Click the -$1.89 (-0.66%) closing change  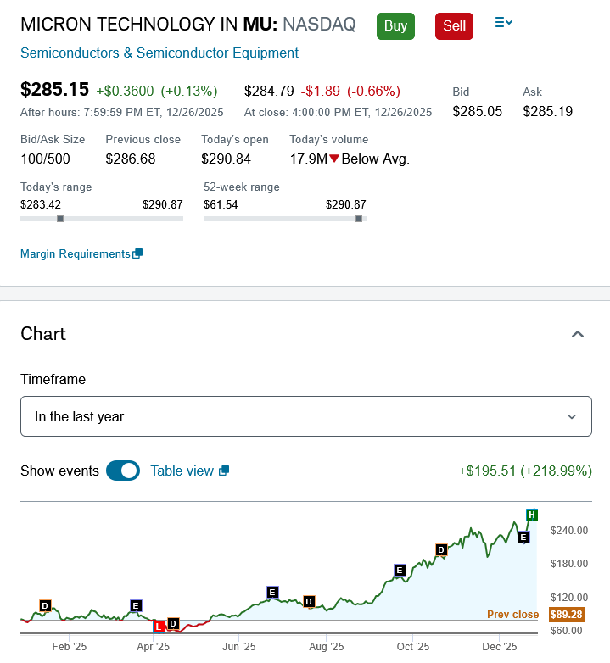[350, 91]
